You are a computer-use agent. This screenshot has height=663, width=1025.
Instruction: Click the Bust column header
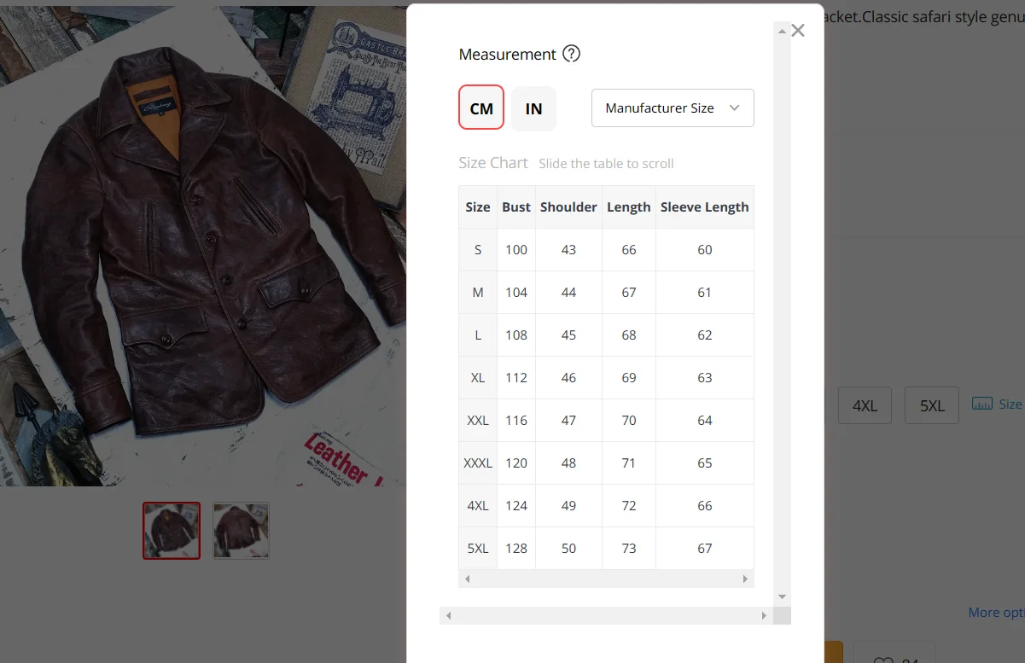click(516, 207)
